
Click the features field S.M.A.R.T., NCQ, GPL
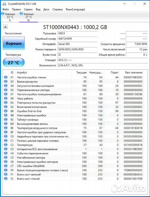[x=103, y=65]
